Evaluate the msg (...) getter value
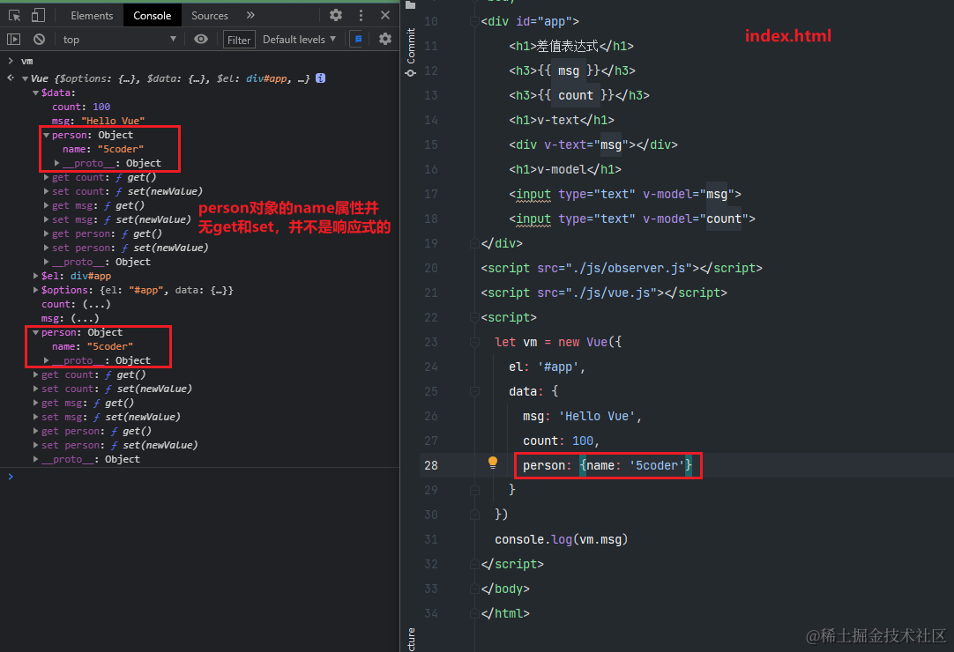This screenshot has height=652, width=954. pos(85,318)
